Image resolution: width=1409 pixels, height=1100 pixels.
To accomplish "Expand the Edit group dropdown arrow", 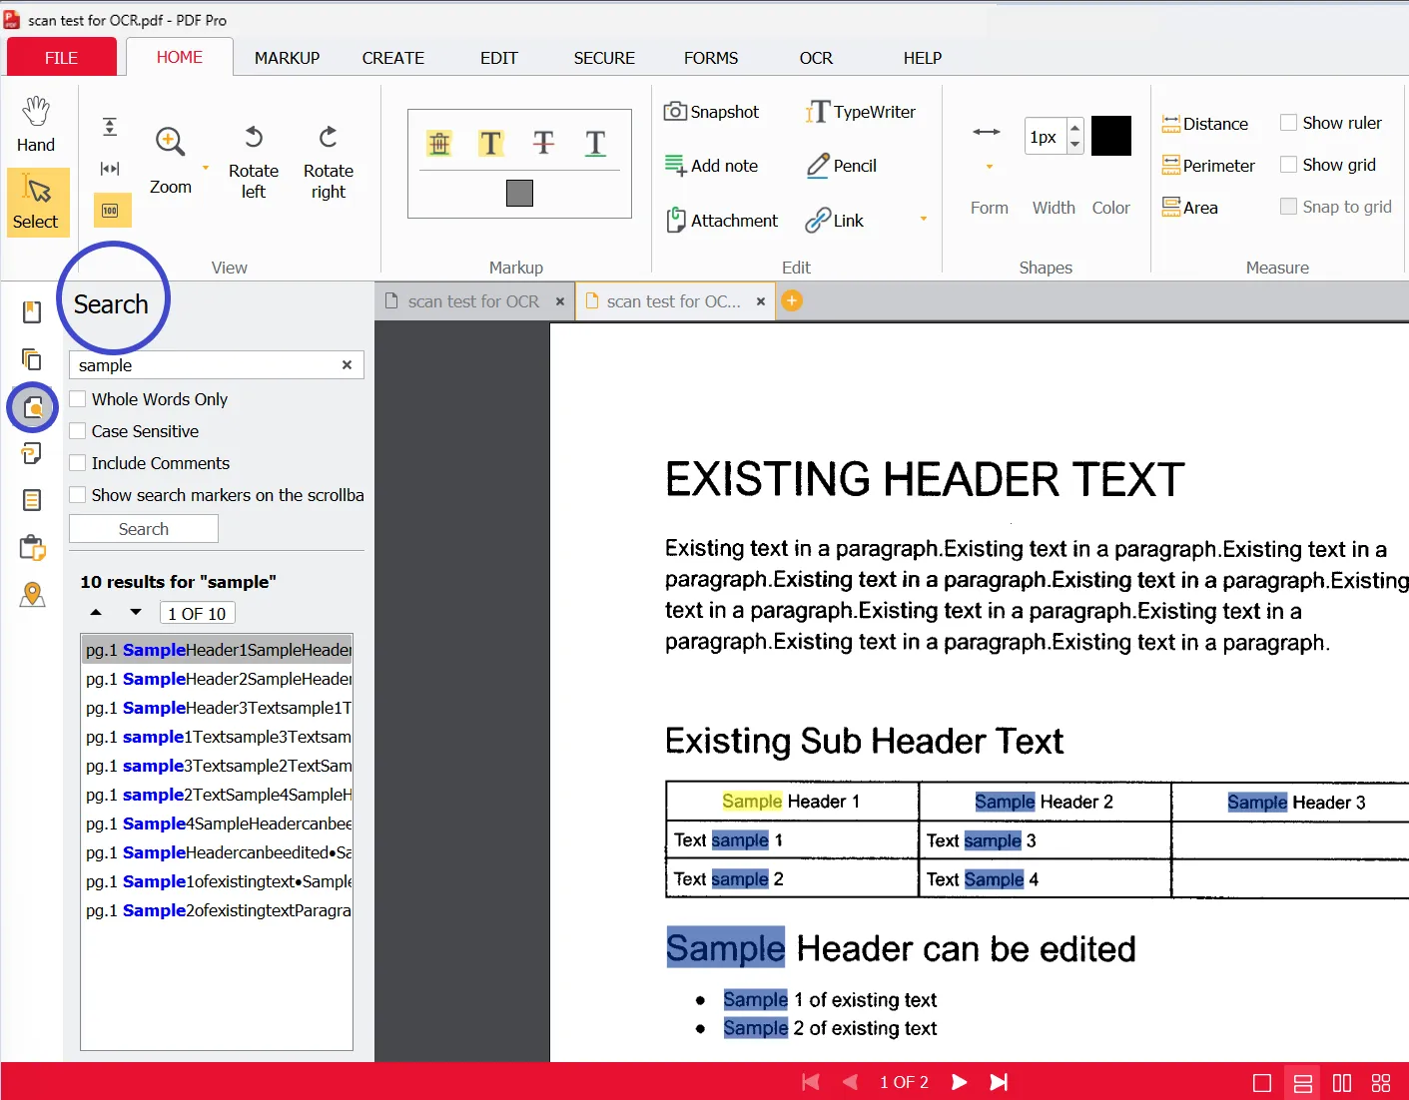I will tap(924, 219).
